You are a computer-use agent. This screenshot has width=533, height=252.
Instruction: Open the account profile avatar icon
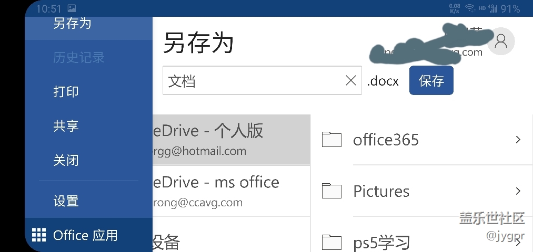pyautogui.click(x=500, y=41)
